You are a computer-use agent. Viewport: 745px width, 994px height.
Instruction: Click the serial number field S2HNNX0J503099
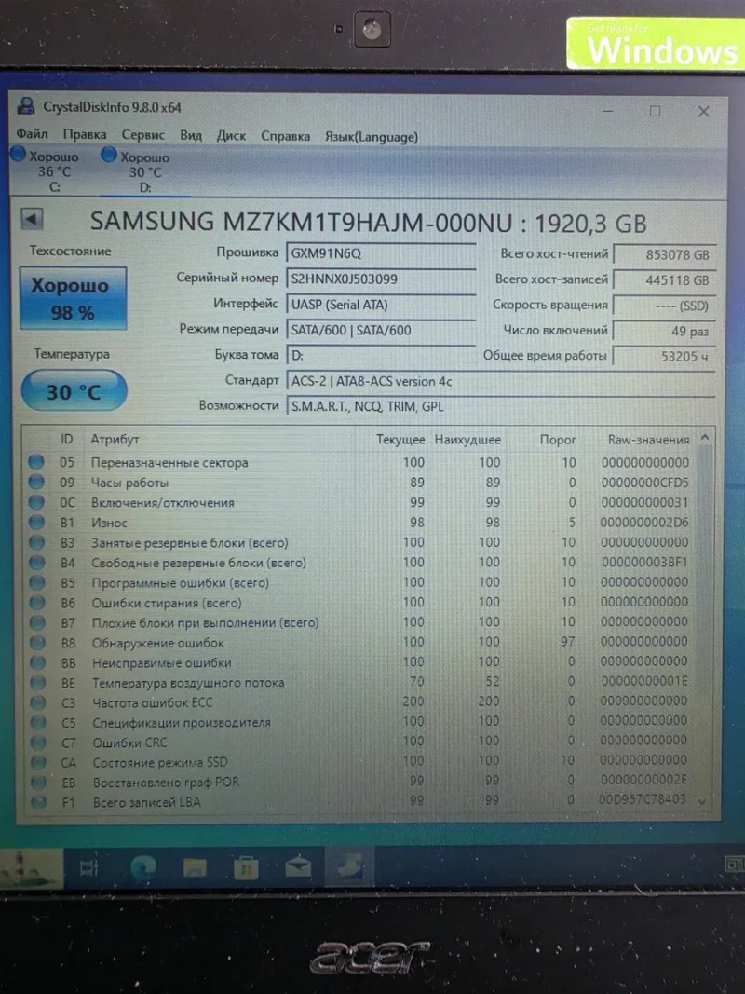pyautogui.click(x=382, y=279)
